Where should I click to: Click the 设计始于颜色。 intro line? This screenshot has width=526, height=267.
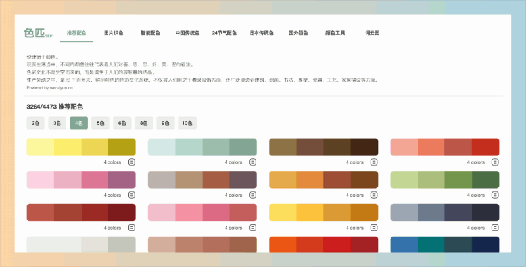click(x=43, y=57)
